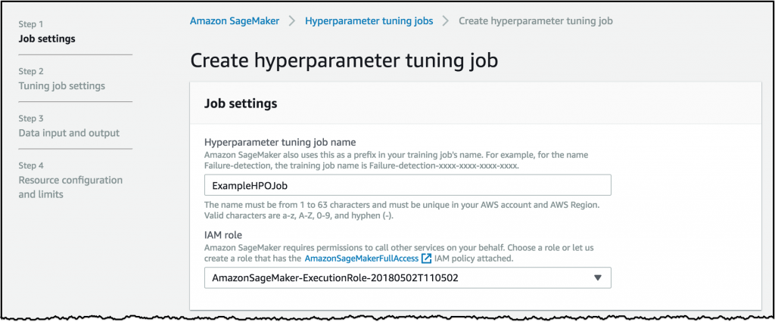Click the IAM role label

(223, 235)
